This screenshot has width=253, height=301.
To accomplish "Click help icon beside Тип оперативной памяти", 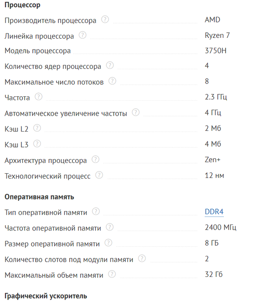I will tap(96, 212).
